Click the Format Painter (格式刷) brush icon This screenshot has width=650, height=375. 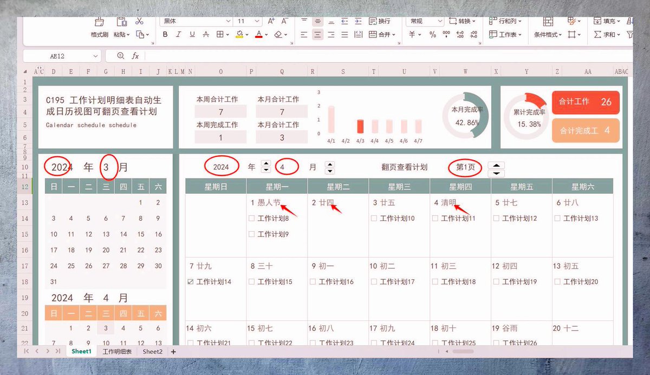(99, 22)
